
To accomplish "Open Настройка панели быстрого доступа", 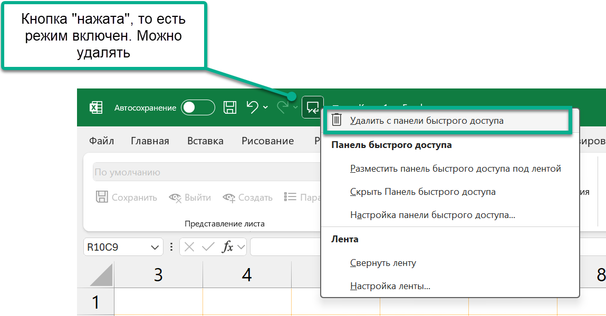I will click(432, 215).
